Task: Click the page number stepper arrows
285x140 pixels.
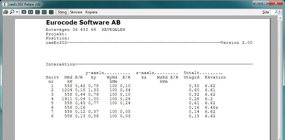Action: tap(279, 12)
